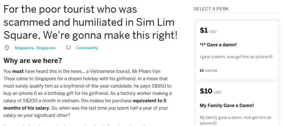Choose the "*I* Gave a damn!" perk title
The width and height of the screenshot is (283, 126).
218,45
